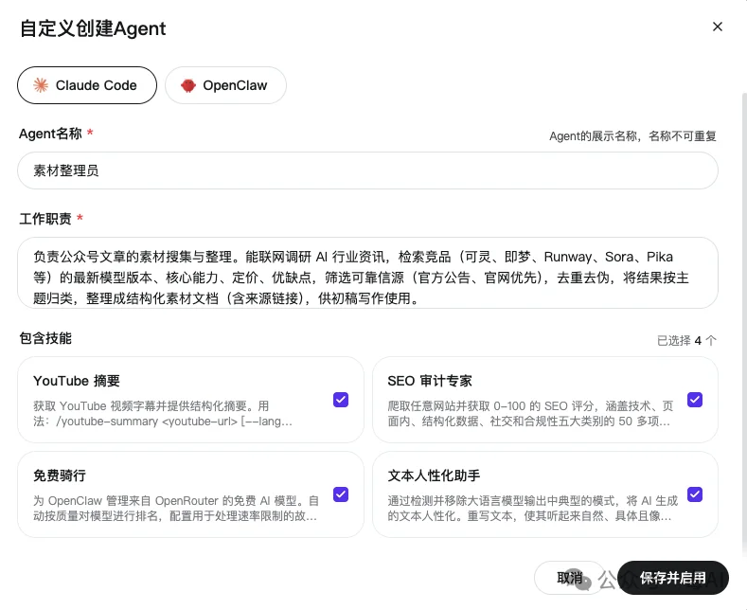
Task: Close the 自定义创建Agent dialog
Action: pos(717,27)
